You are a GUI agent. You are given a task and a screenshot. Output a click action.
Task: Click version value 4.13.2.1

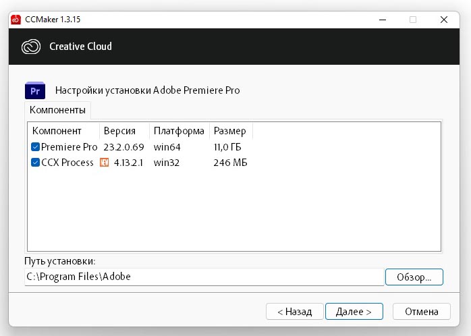(x=129, y=163)
